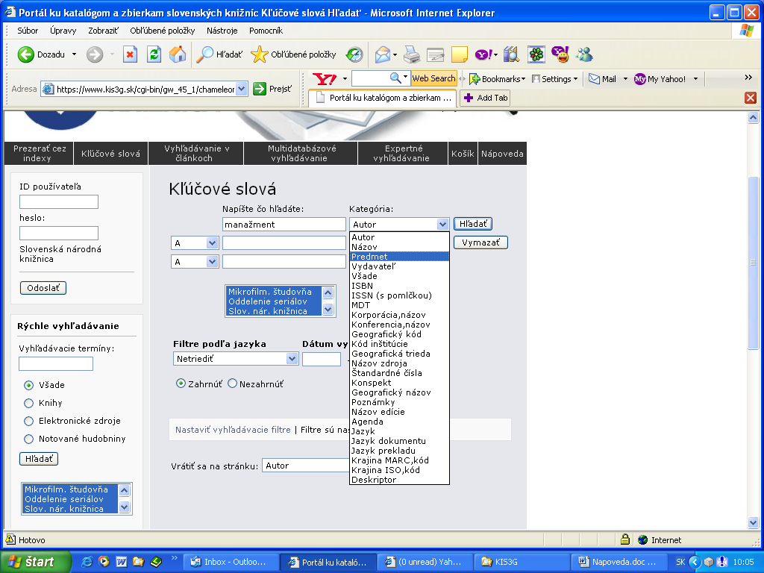The height and width of the screenshot is (573, 764).
Task: Open the History toolbar icon
Action: coord(354,54)
